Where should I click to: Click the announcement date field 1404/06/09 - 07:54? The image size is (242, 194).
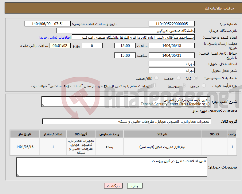(x=48, y=24)
